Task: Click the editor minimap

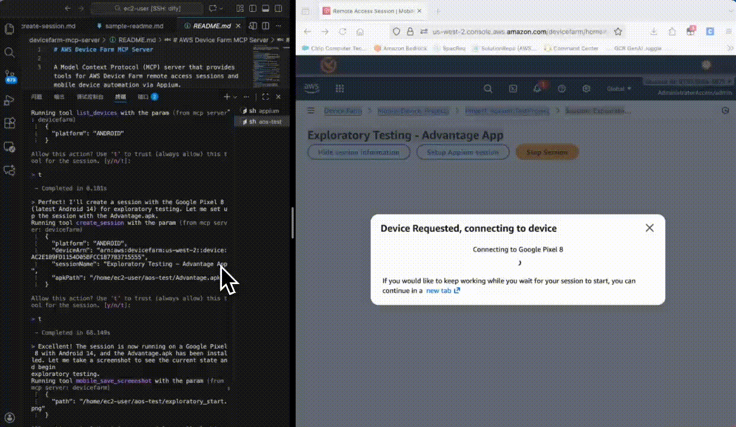Action: coord(265,66)
